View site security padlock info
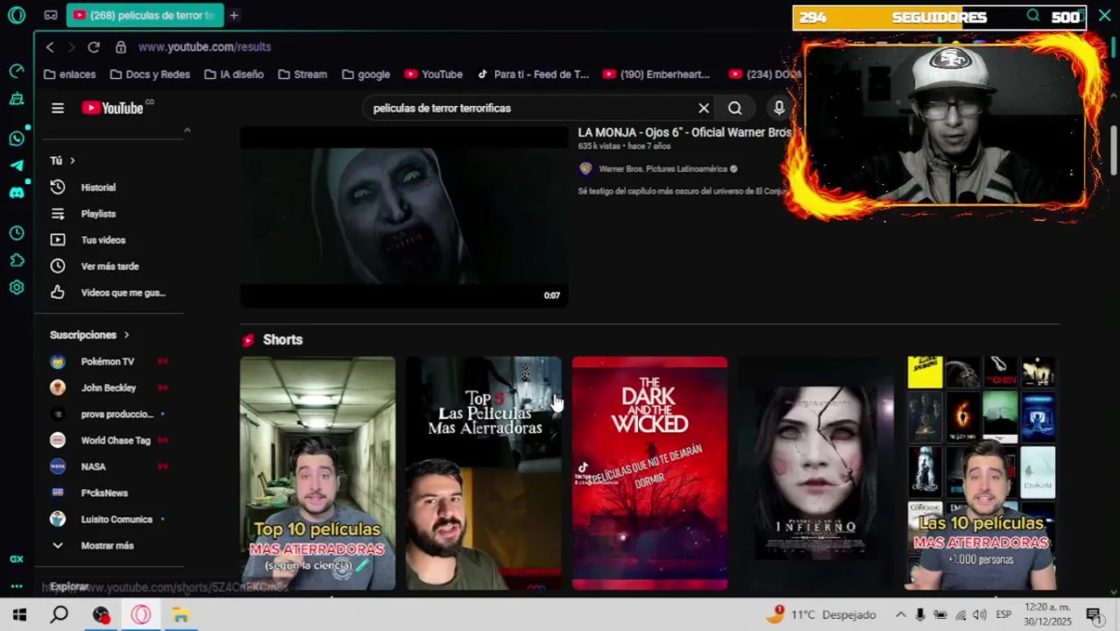This screenshot has height=631, width=1120. pos(121,46)
